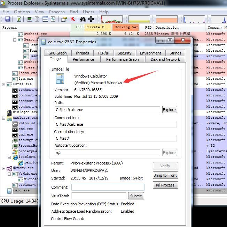
Task: Open the System Information graph icon
Action: point(30,19)
